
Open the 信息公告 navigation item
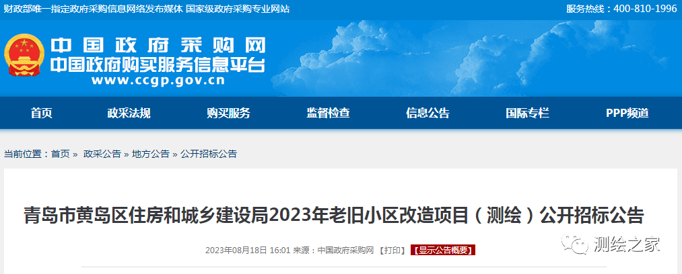pyautogui.click(x=428, y=113)
